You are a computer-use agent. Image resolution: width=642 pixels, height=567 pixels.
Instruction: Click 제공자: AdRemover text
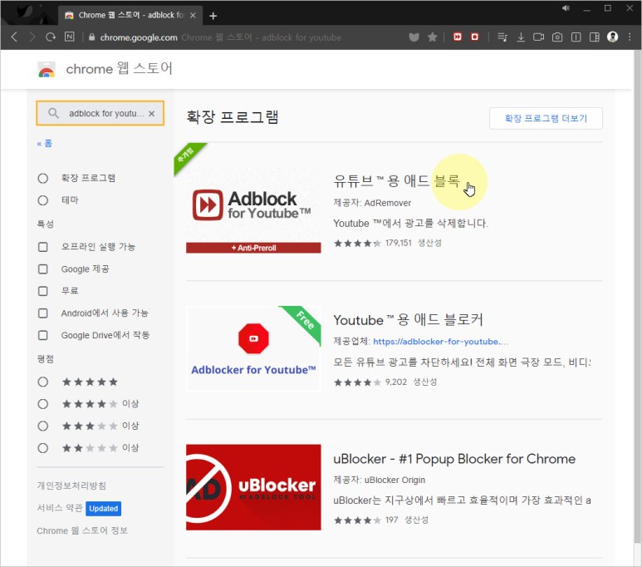372,203
